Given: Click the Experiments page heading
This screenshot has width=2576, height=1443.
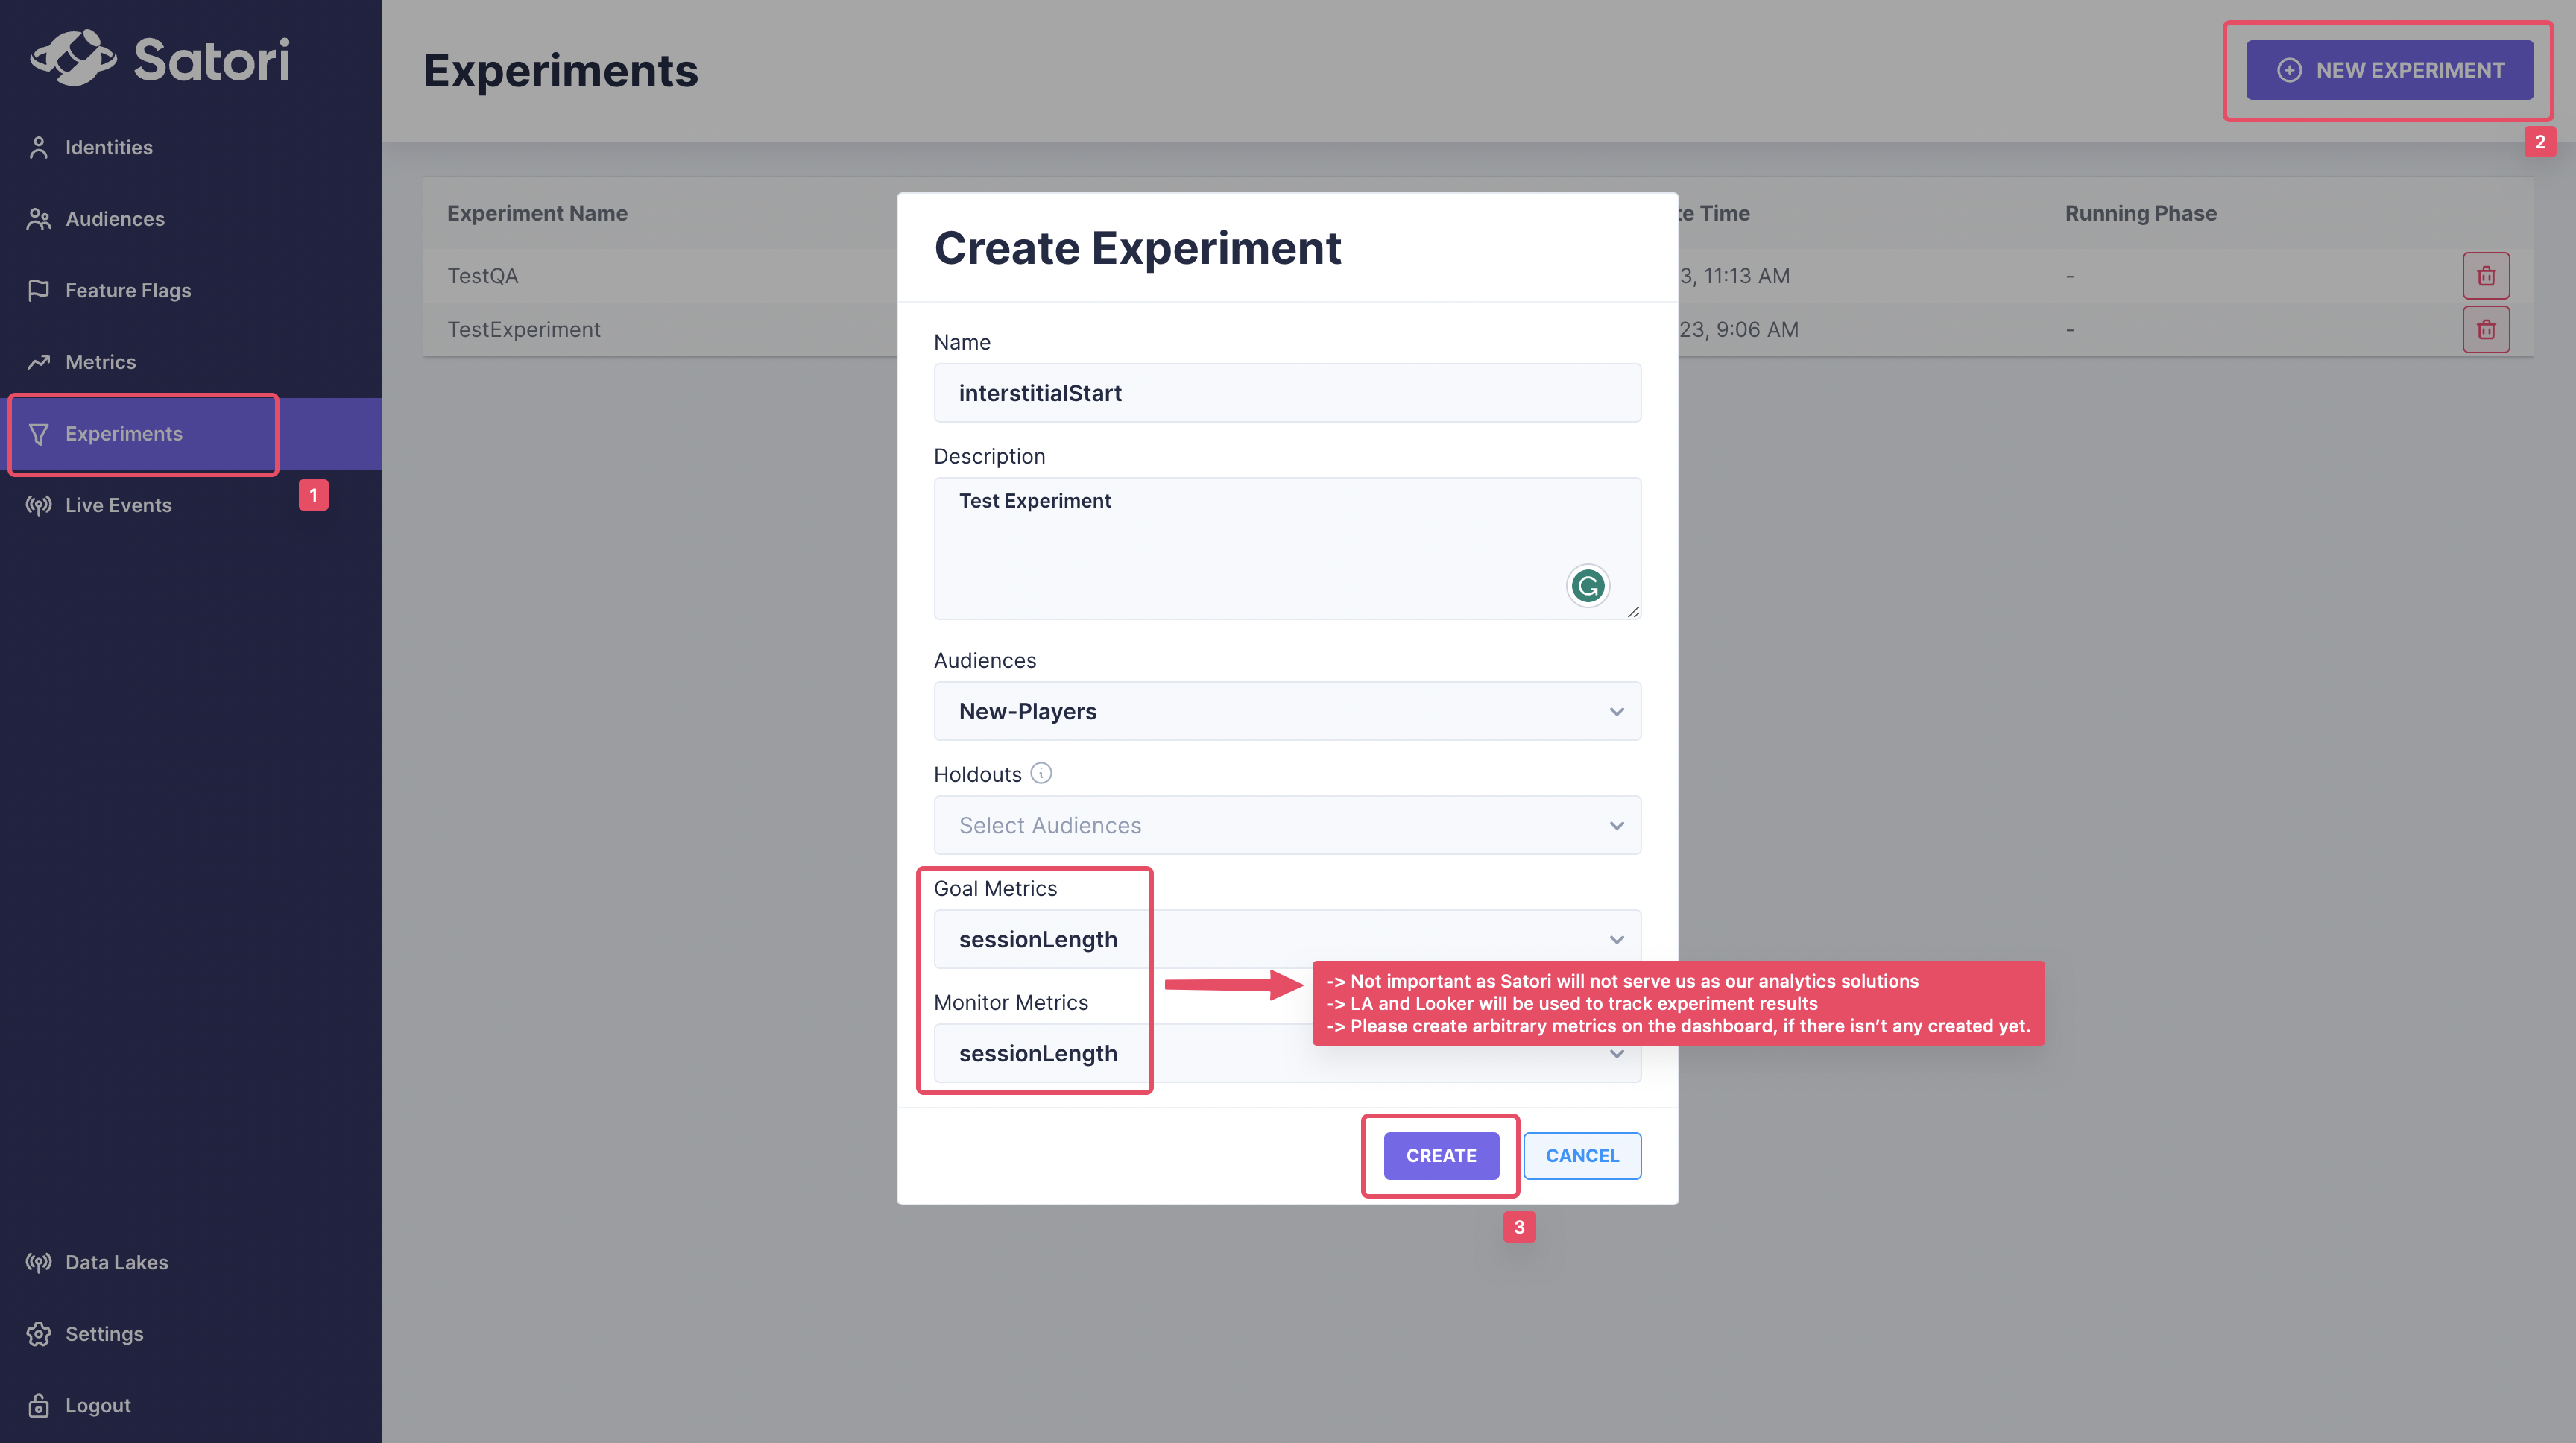Looking at the screenshot, I should (561, 71).
